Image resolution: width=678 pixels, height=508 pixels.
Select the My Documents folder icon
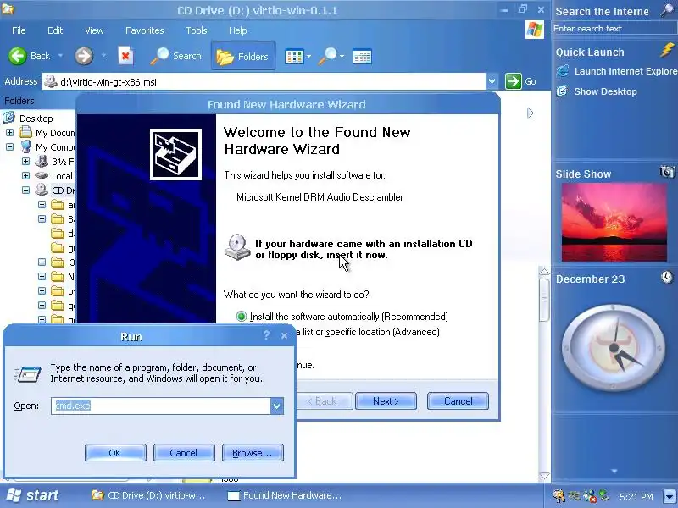[x=25, y=132]
